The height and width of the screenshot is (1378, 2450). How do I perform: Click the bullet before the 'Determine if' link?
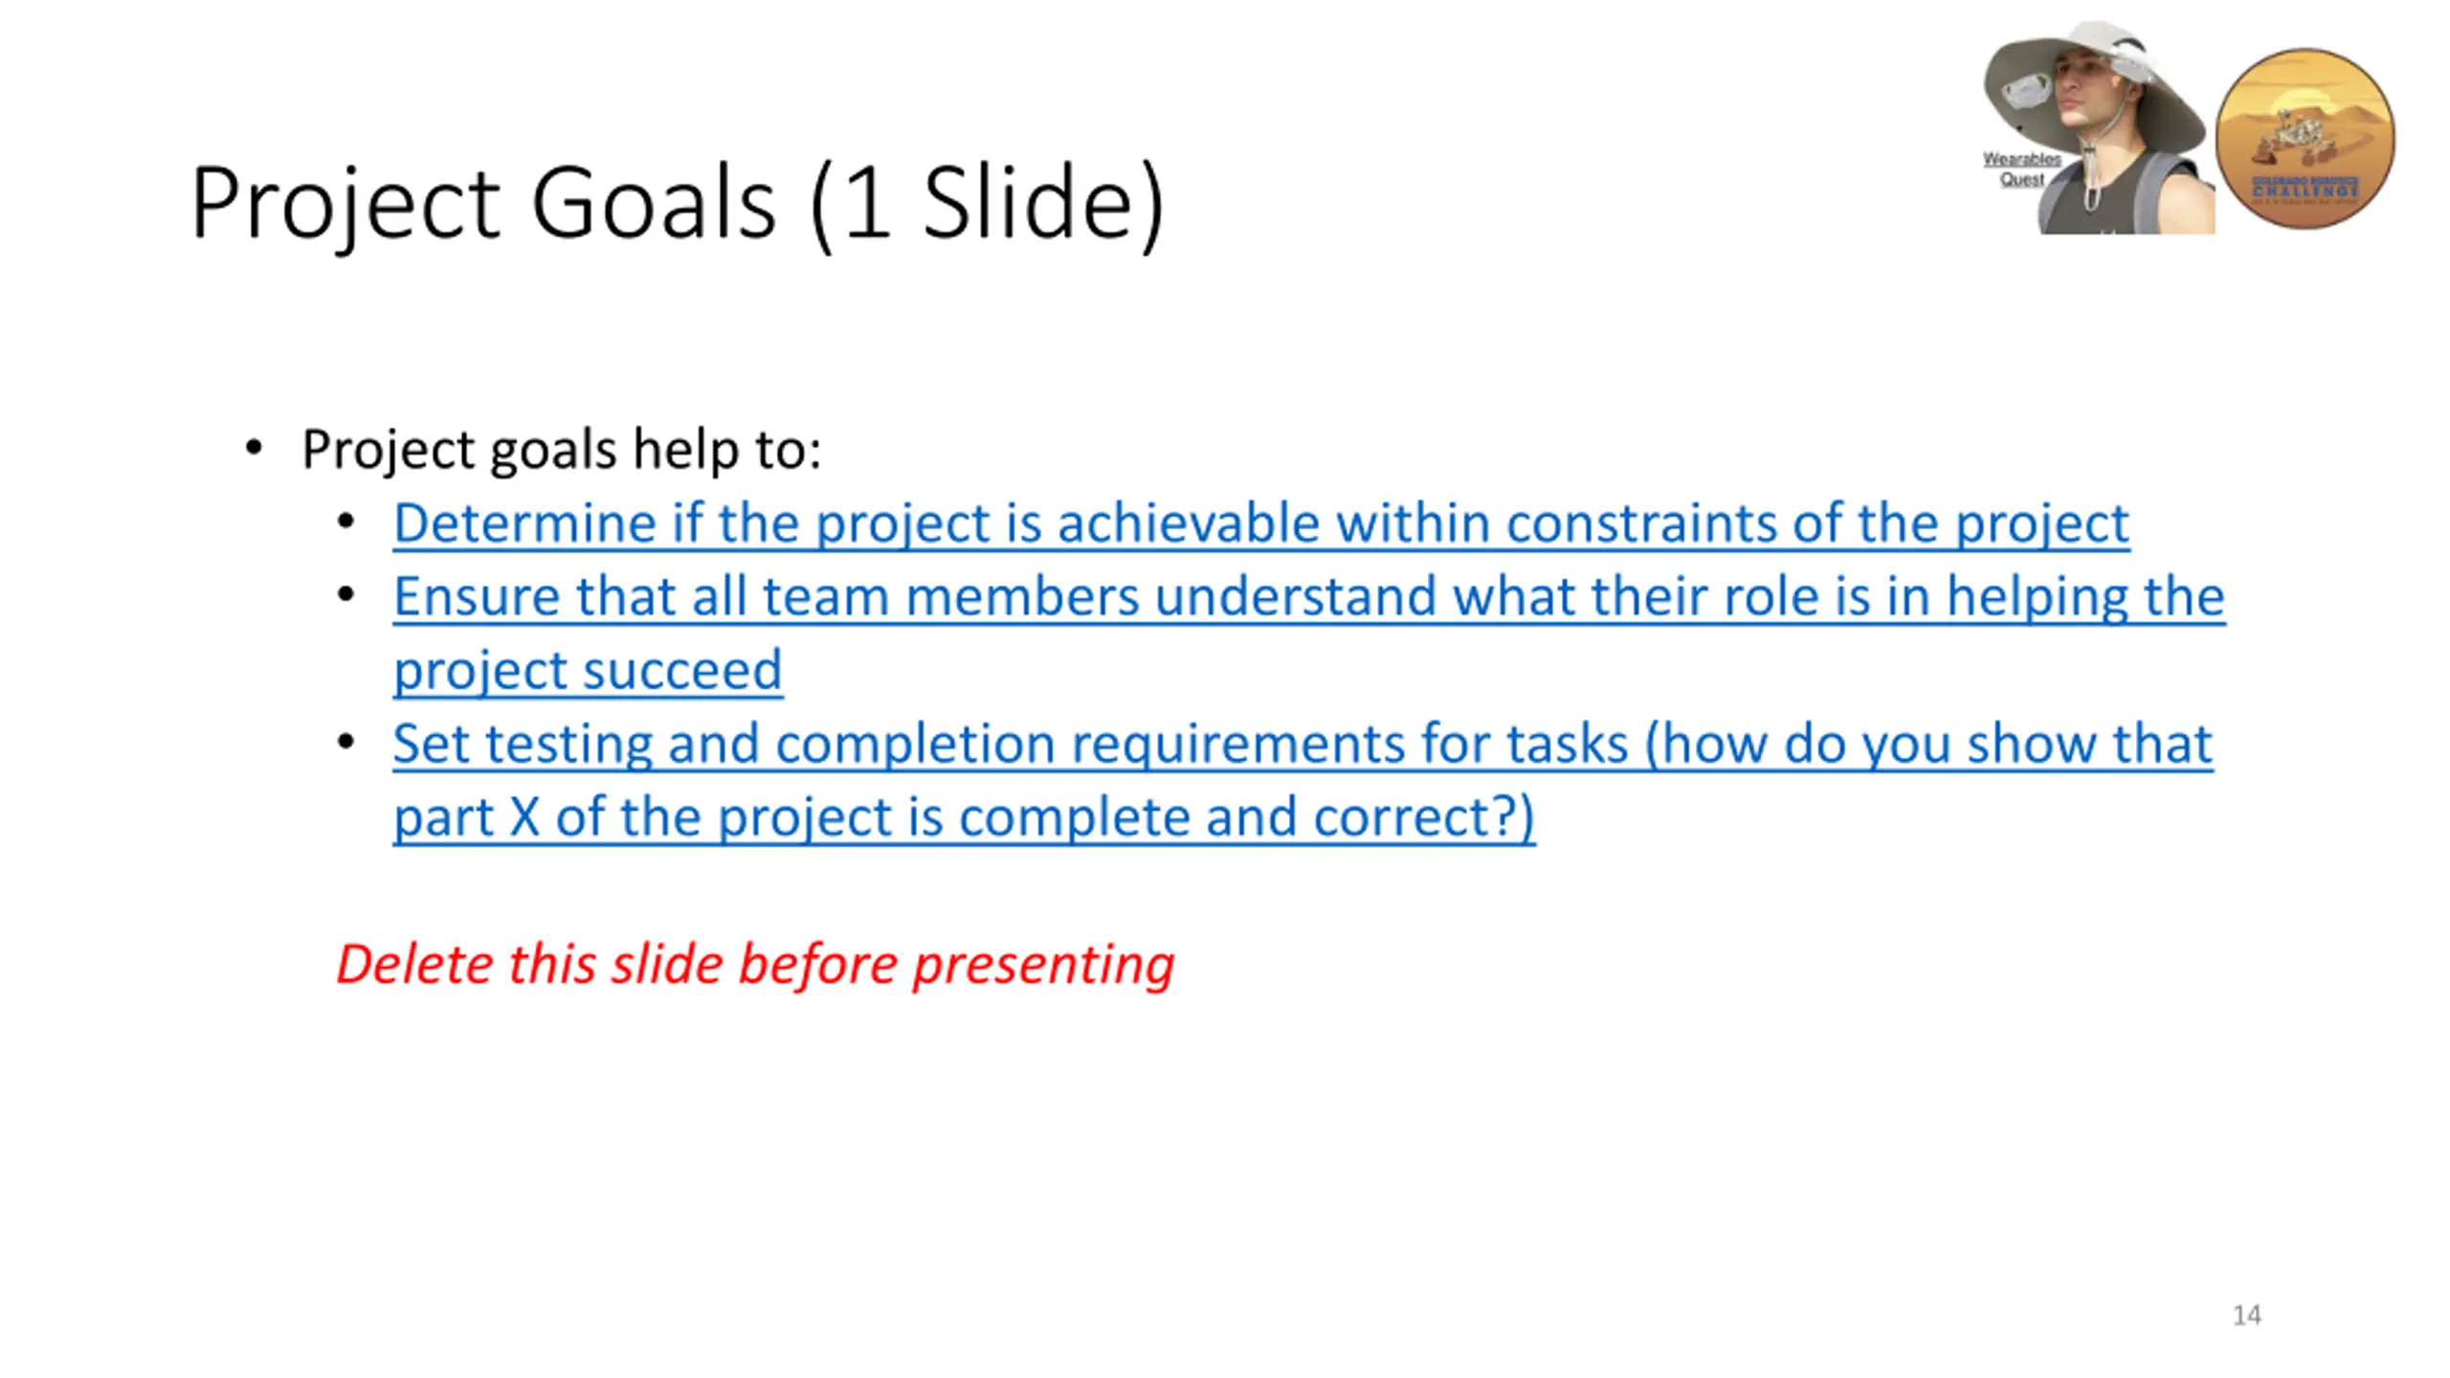[346, 522]
